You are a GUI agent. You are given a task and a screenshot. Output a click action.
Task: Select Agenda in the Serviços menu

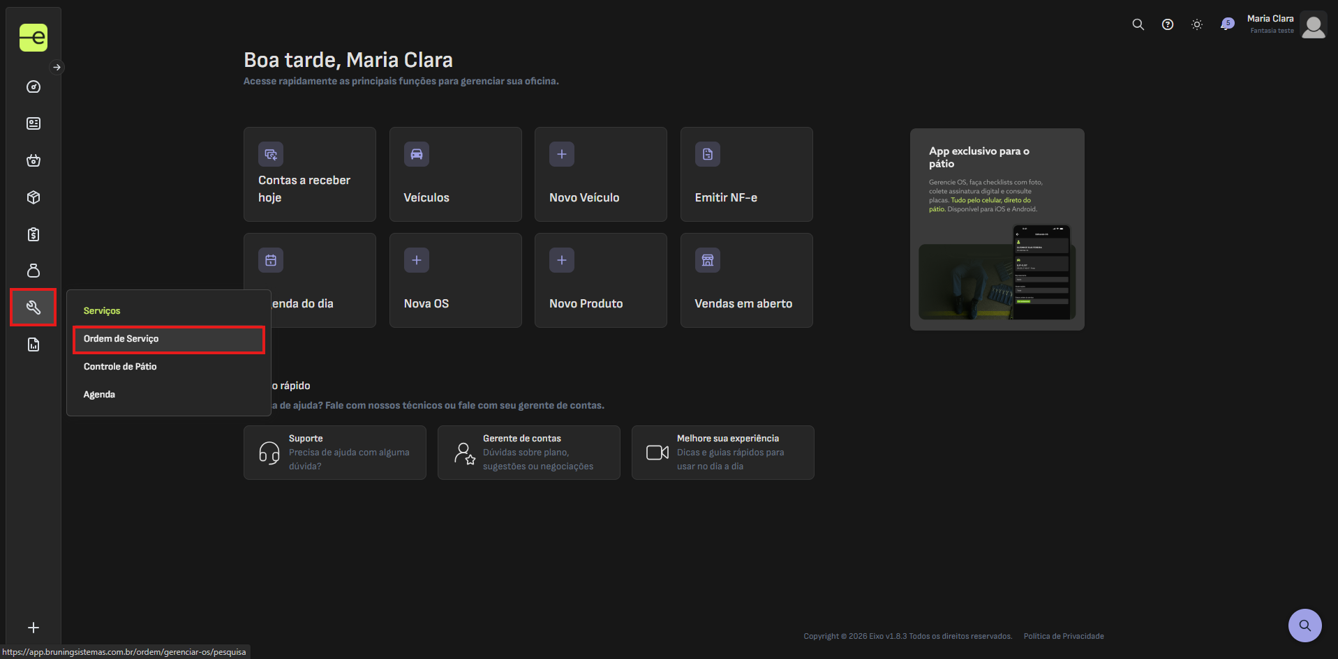point(169,395)
